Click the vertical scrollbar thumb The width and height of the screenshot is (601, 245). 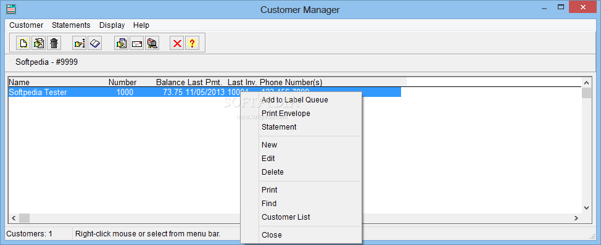tap(586, 93)
